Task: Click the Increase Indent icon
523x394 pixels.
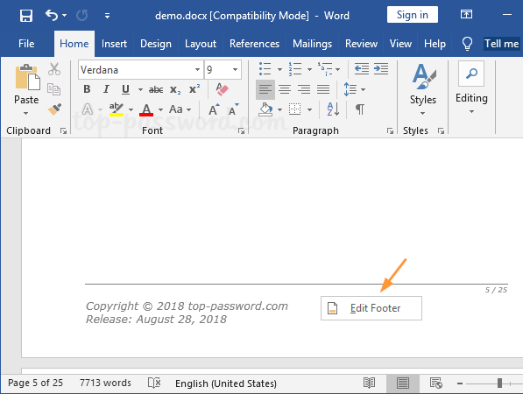Action: [381, 68]
